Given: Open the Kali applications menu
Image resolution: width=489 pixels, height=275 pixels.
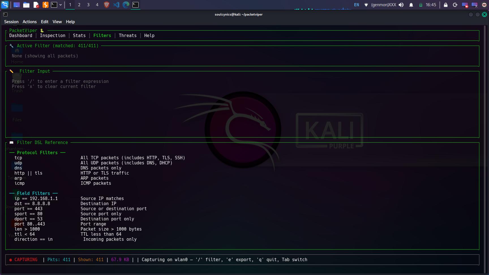Looking at the screenshot, I should pos(5,5).
